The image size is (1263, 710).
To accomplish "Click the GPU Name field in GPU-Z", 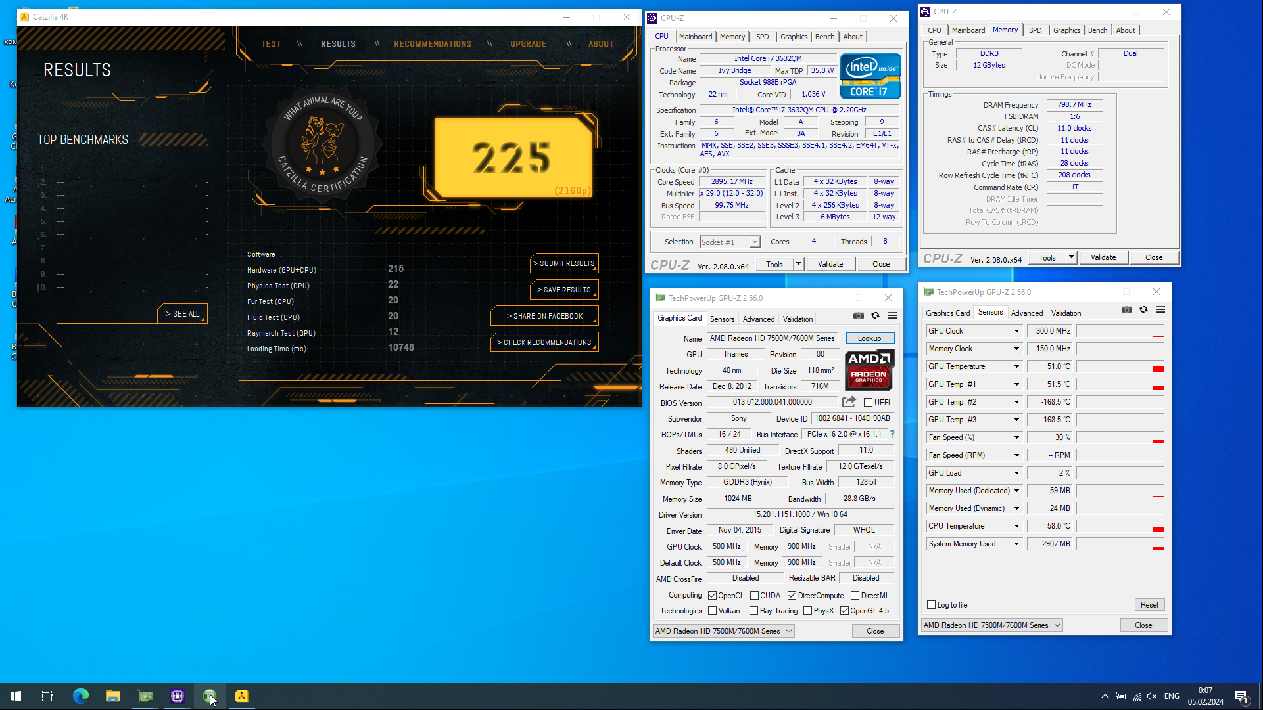I will [x=773, y=338].
